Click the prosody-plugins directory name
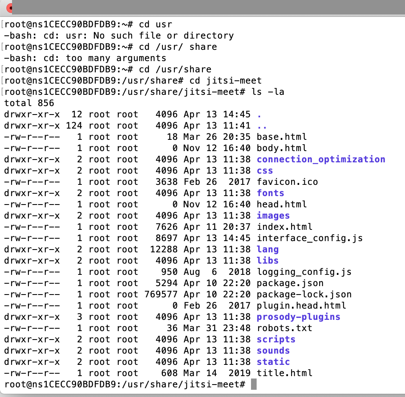 click(x=298, y=317)
